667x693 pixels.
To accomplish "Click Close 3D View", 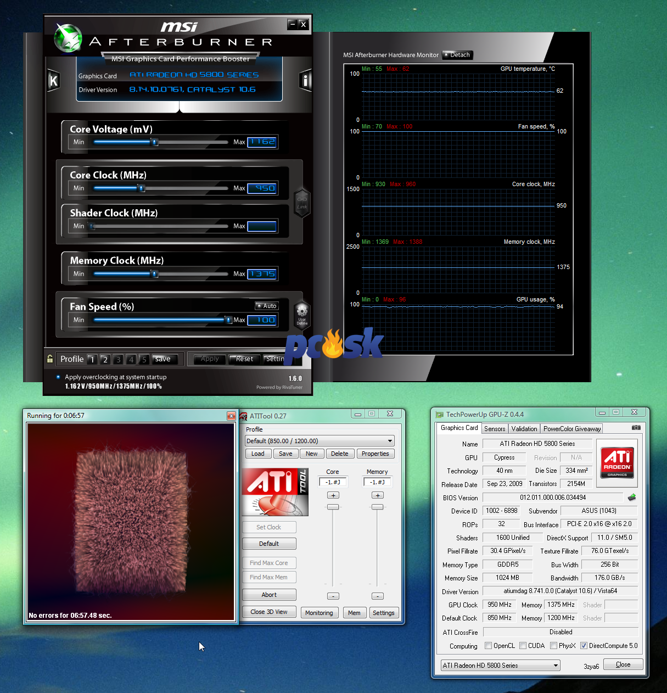I will coord(269,612).
